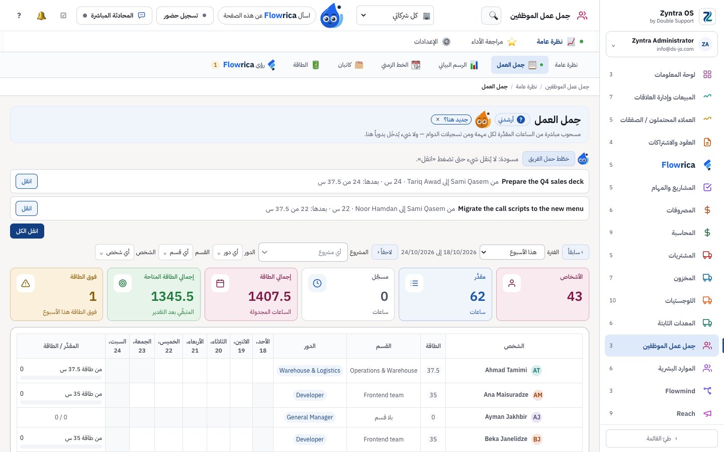The image size is (724, 452).
Task: Open Reach megaphone item in sidebar
Action: pyautogui.click(x=662, y=413)
